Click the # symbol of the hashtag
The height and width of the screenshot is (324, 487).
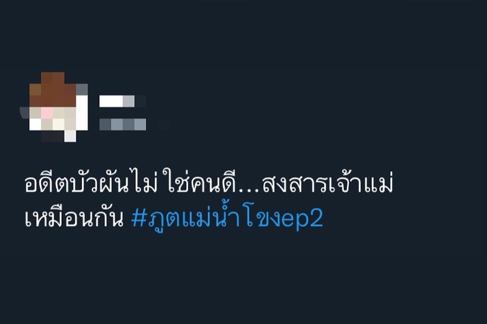tap(139, 218)
